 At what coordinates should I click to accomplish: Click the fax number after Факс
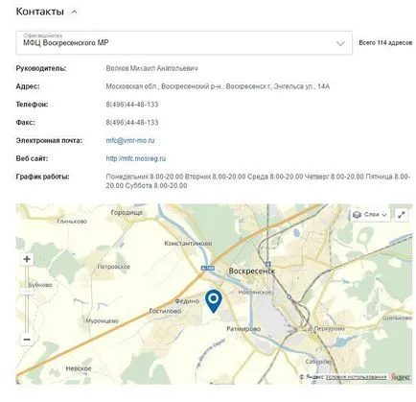(x=132, y=123)
